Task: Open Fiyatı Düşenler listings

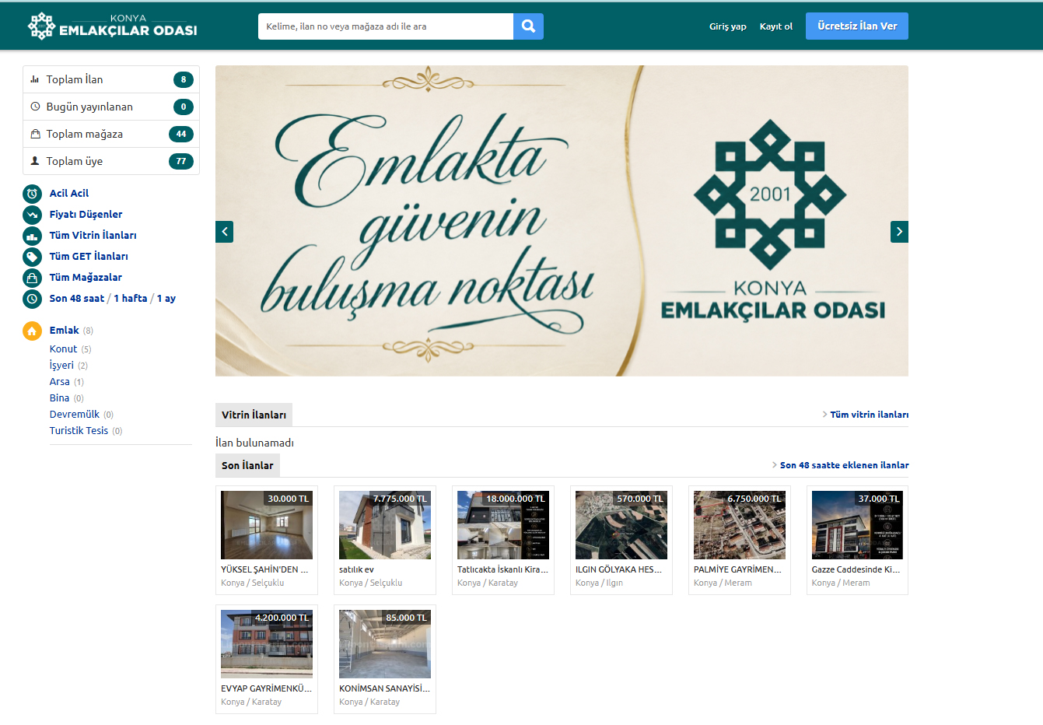Action: (86, 215)
